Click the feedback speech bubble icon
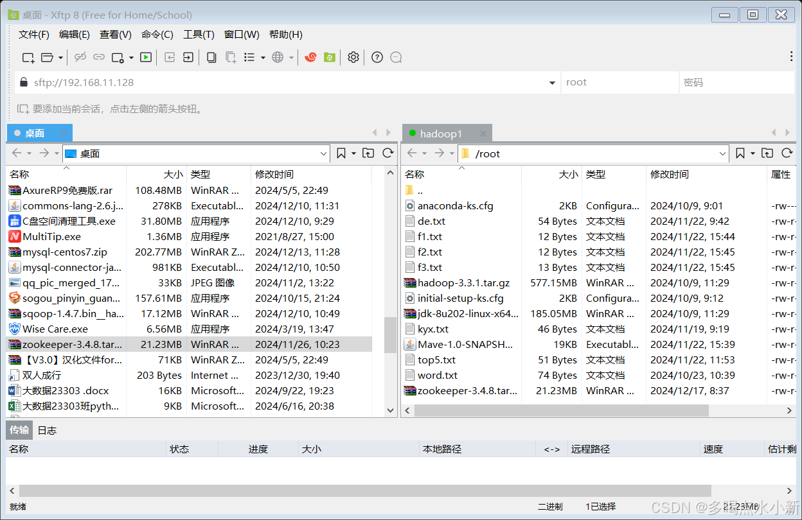The image size is (802, 520). tap(396, 57)
